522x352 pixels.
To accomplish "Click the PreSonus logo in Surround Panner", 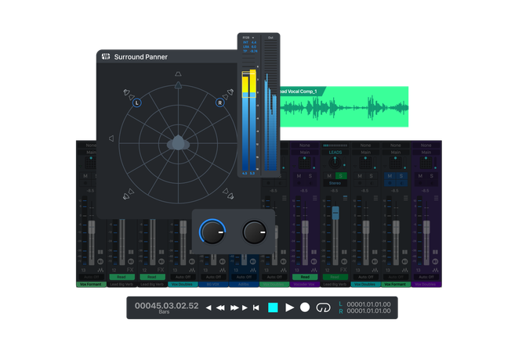I will click(106, 56).
